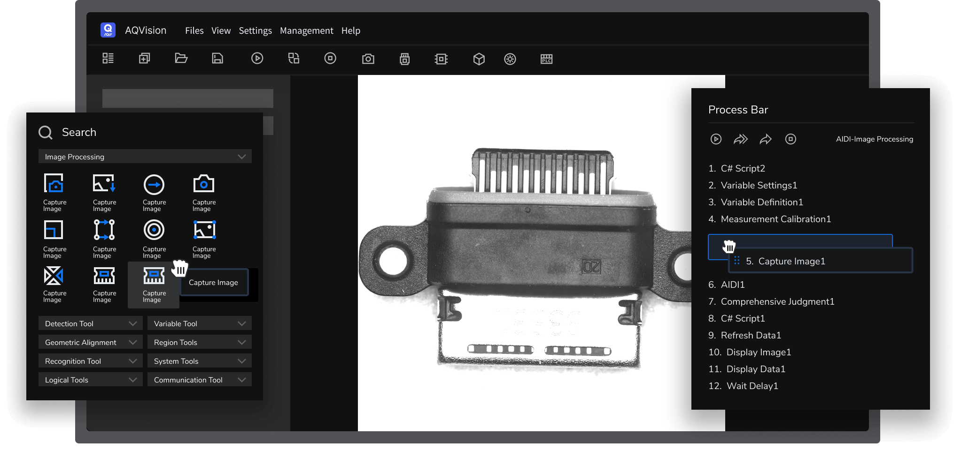961x450 pixels.
Task: Open the Settings menu
Action: pyautogui.click(x=255, y=30)
